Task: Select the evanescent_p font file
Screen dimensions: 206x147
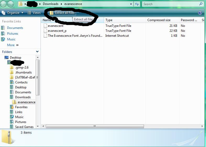Action: [57, 31]
